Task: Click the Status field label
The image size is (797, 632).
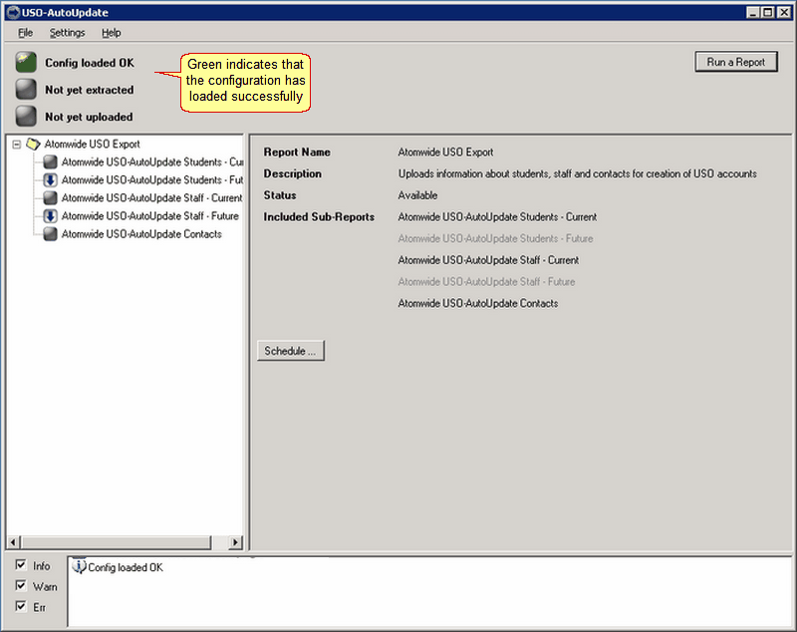Action: point(280,195)
